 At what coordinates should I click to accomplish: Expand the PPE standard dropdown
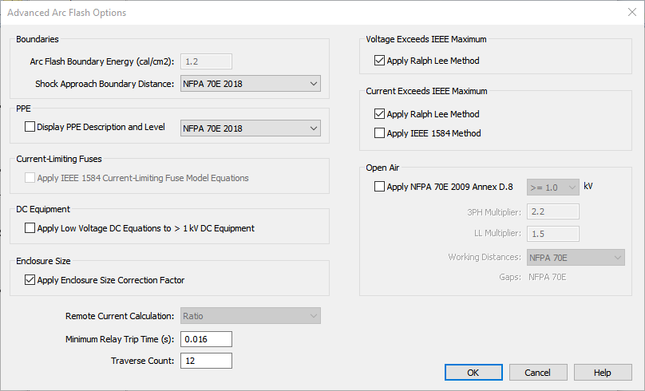250,128
